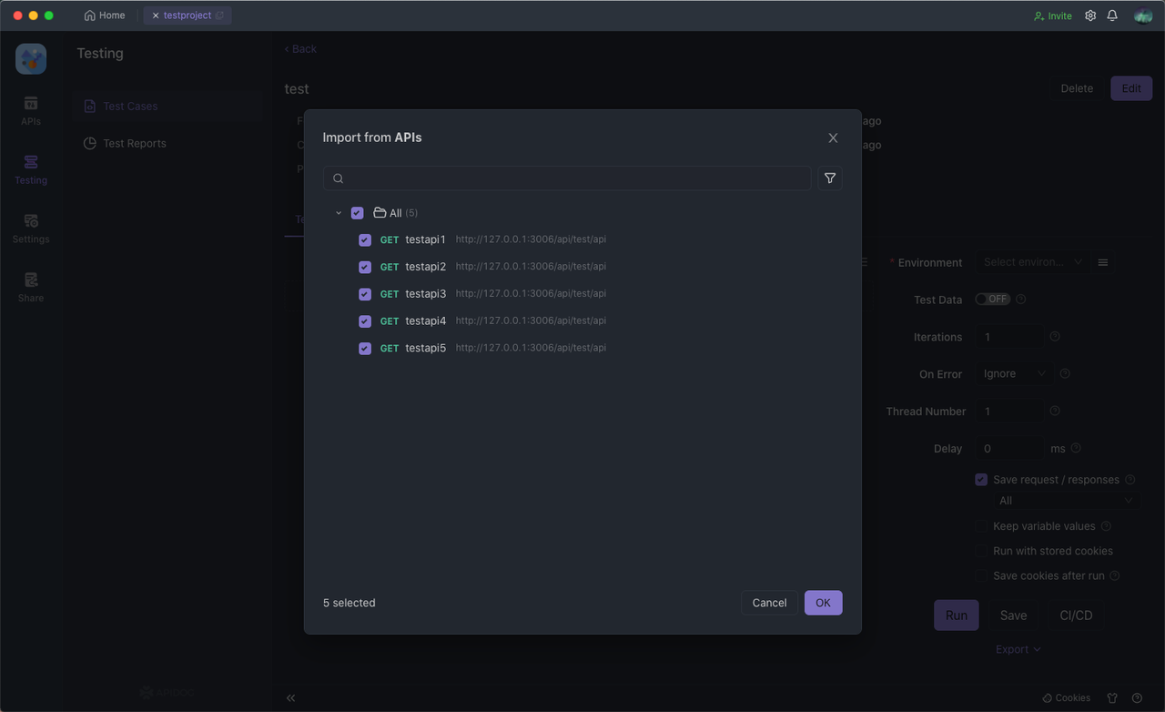The height and width of the screenshot is (712, 1165).
Task: Uncheck the testapi3 checkbox
Action: pos(365,294)
